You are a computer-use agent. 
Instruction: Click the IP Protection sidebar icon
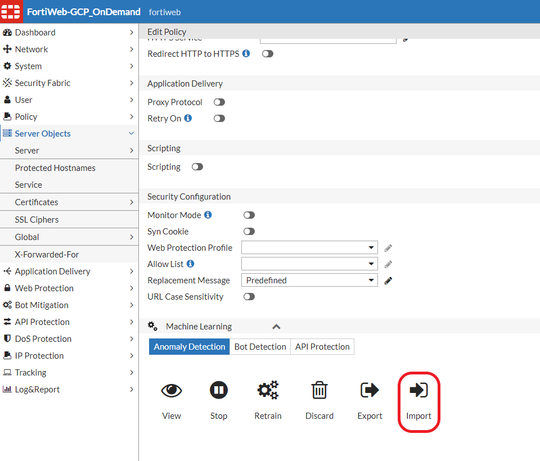tap(7, 355)
